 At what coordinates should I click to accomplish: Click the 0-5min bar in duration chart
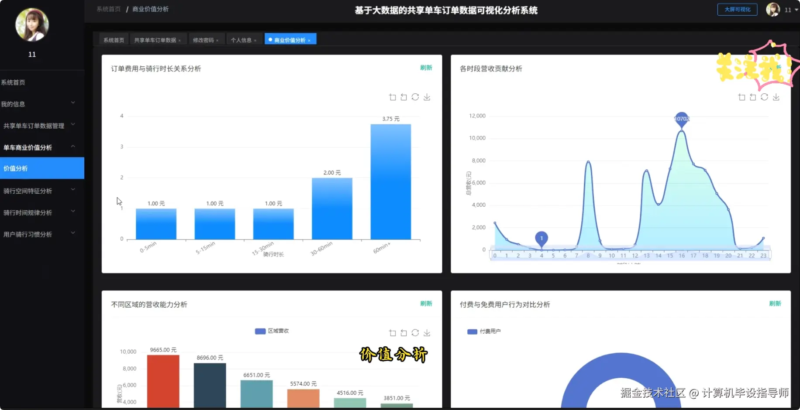[x=156, y=224]
